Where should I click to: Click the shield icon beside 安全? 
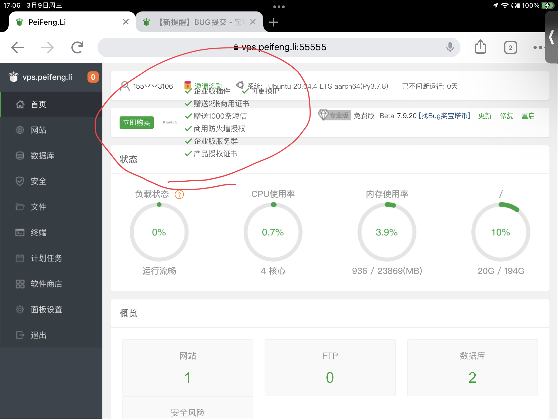(x=20, y=181)
